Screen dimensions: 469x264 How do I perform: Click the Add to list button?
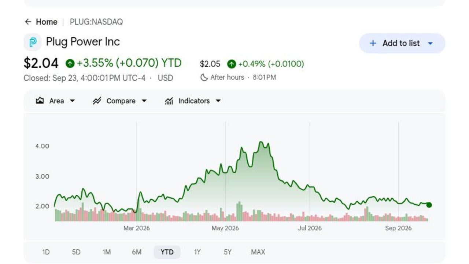[402, 43]
